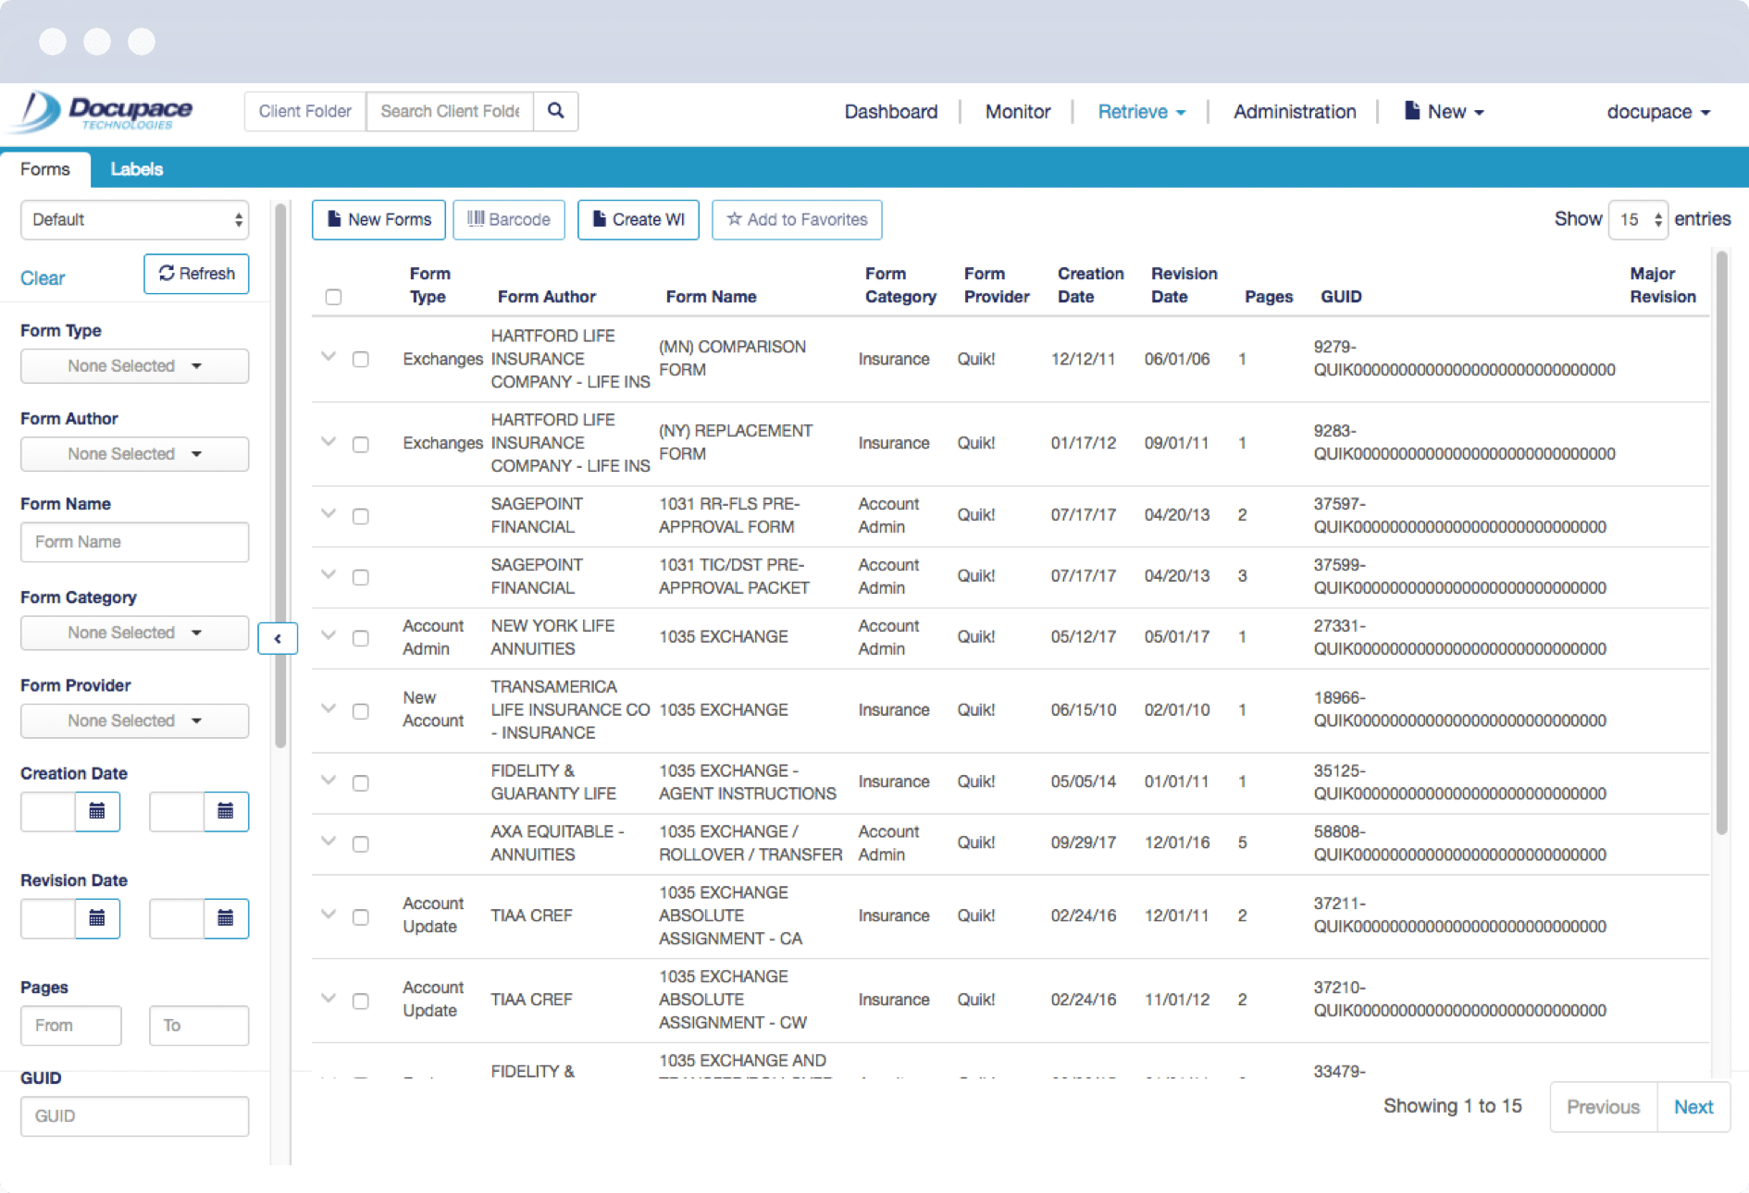Click the Add to Favorites star button
Screen dimensions: 1749x1193
point(797,220)
